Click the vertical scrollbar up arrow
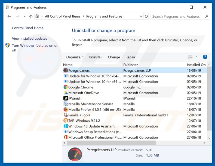 209,64
